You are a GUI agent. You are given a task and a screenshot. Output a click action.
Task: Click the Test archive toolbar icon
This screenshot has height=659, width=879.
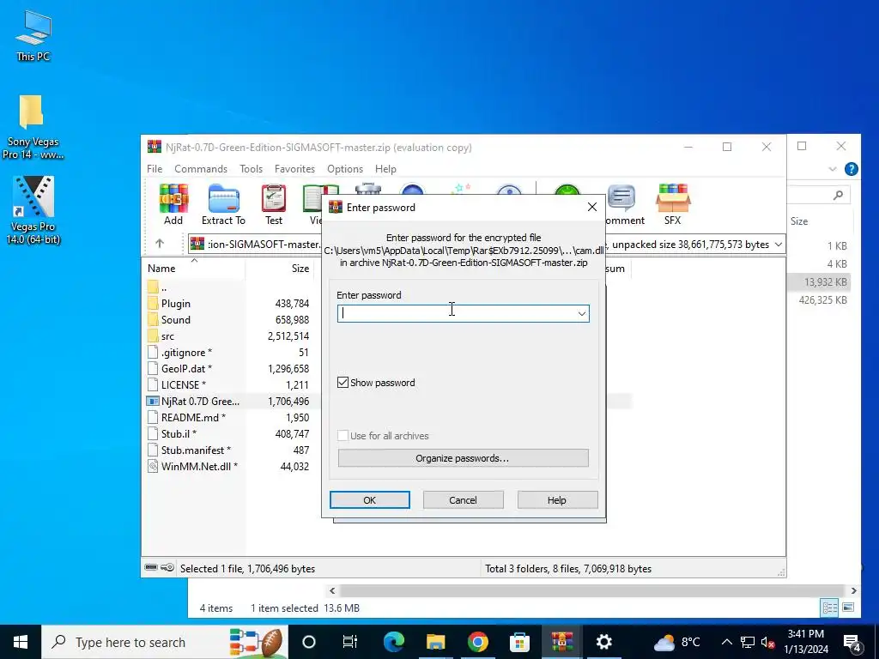(274, 204)
